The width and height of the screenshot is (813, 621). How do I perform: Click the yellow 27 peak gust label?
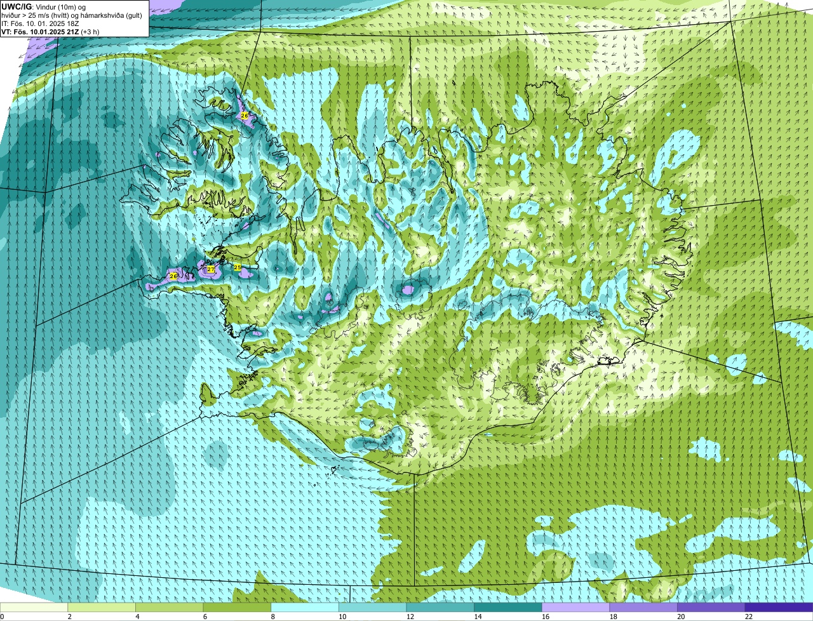coord(211,269)
